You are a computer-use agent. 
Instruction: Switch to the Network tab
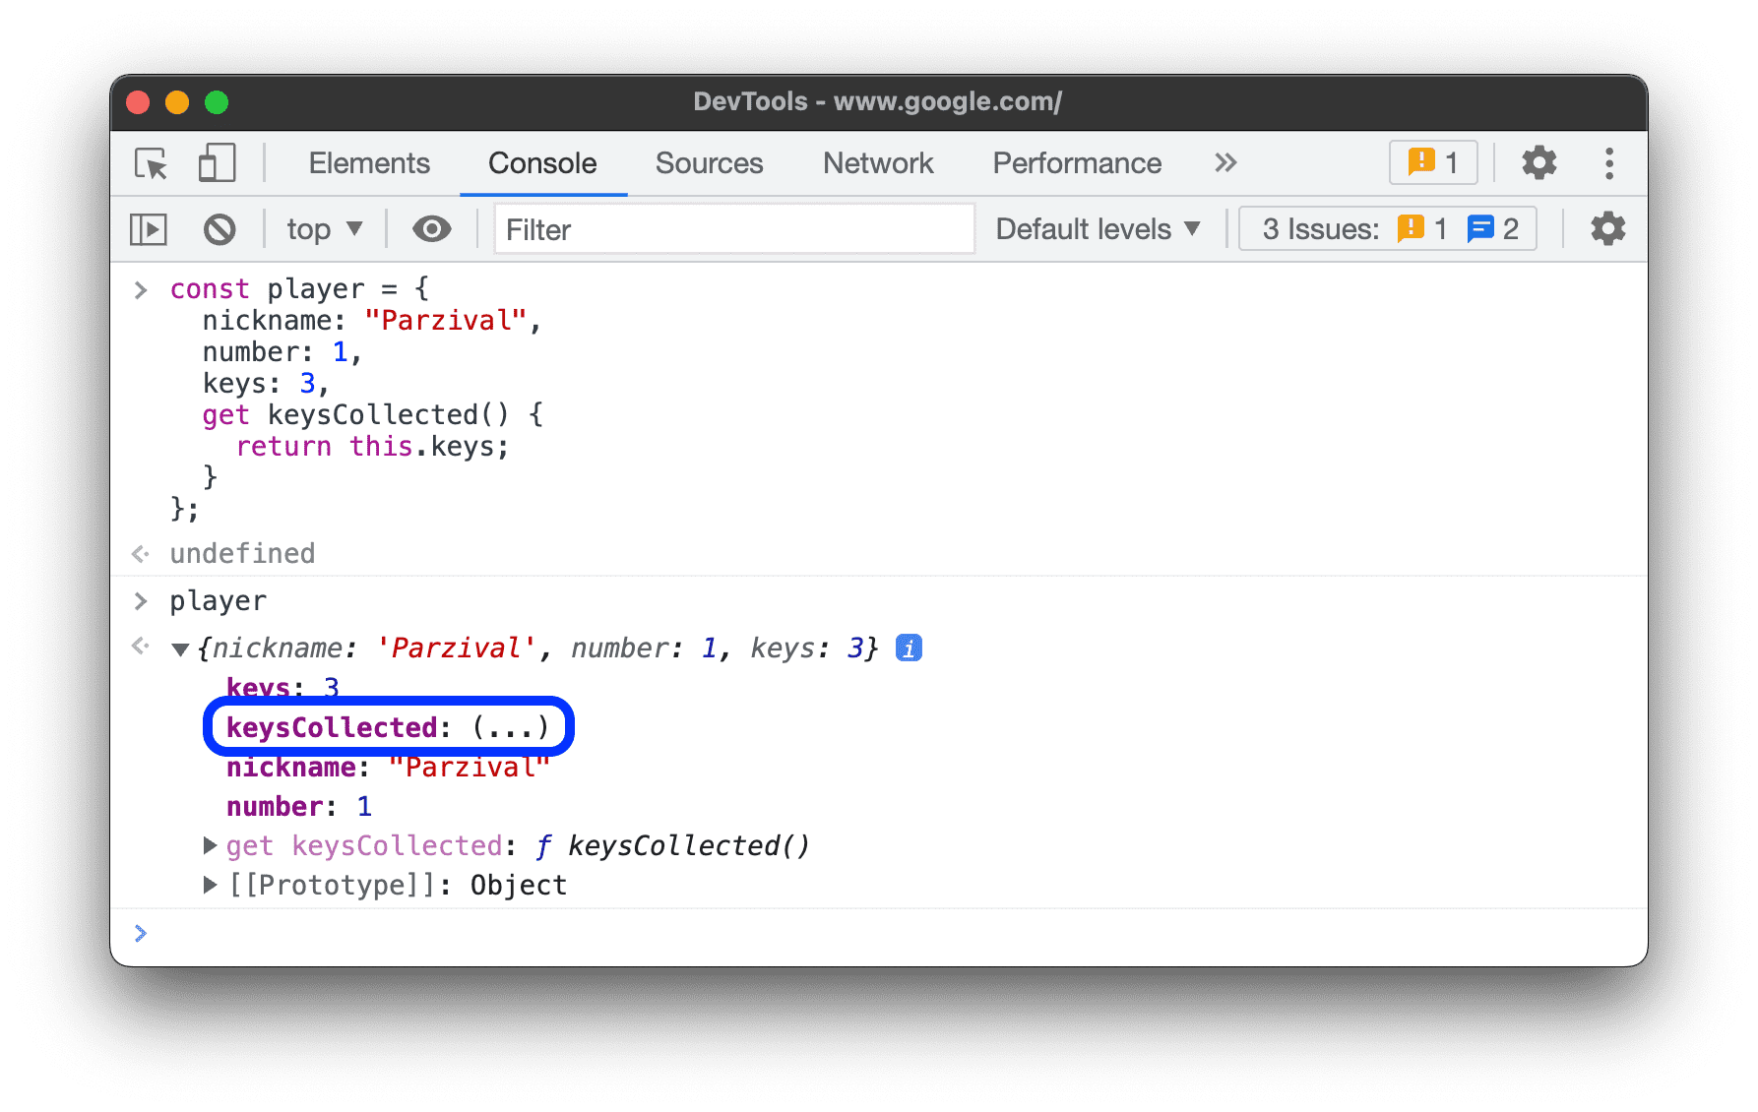click(x=877, y=163)
